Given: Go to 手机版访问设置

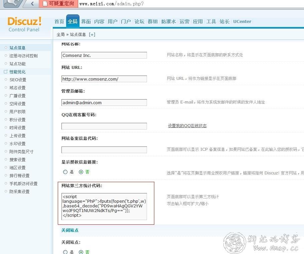Looking at the screenshot, I should click(x=23, y=184).
